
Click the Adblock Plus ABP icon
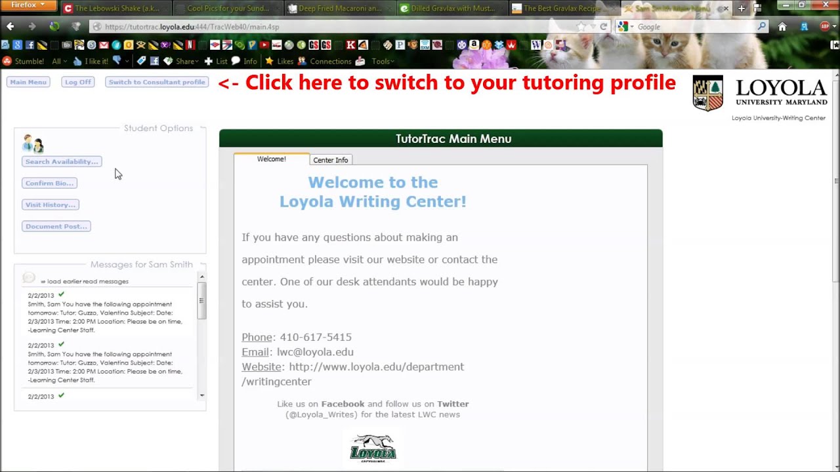coord(825,26)
